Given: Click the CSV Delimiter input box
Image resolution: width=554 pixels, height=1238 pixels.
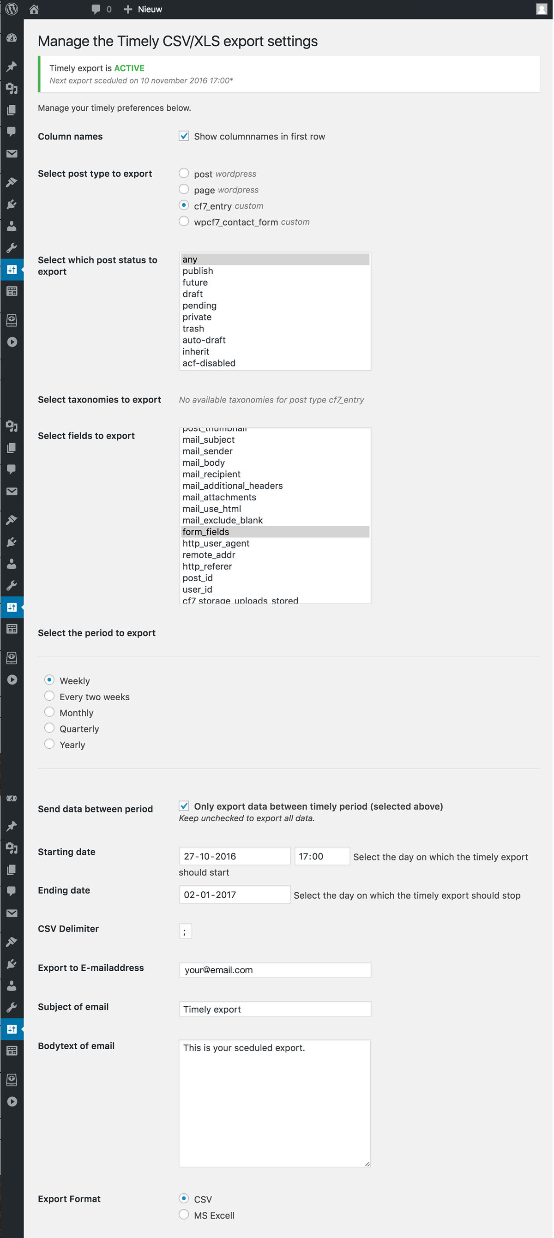Looking at the screenshot, I should [185, 931].
